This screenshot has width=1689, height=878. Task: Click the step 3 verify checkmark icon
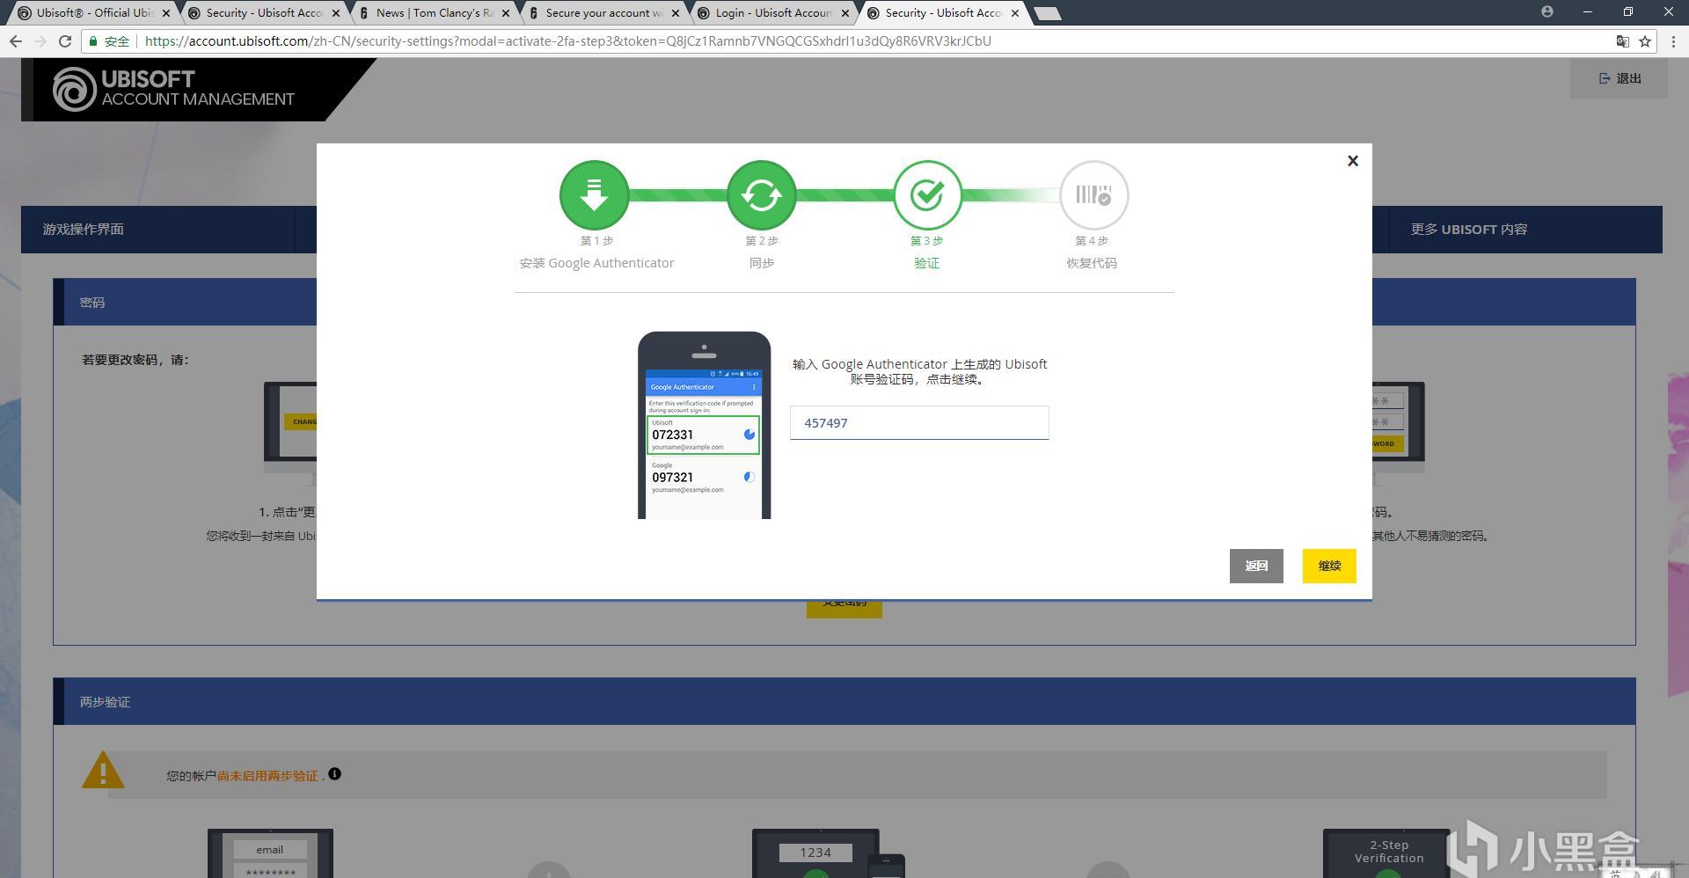927,194
